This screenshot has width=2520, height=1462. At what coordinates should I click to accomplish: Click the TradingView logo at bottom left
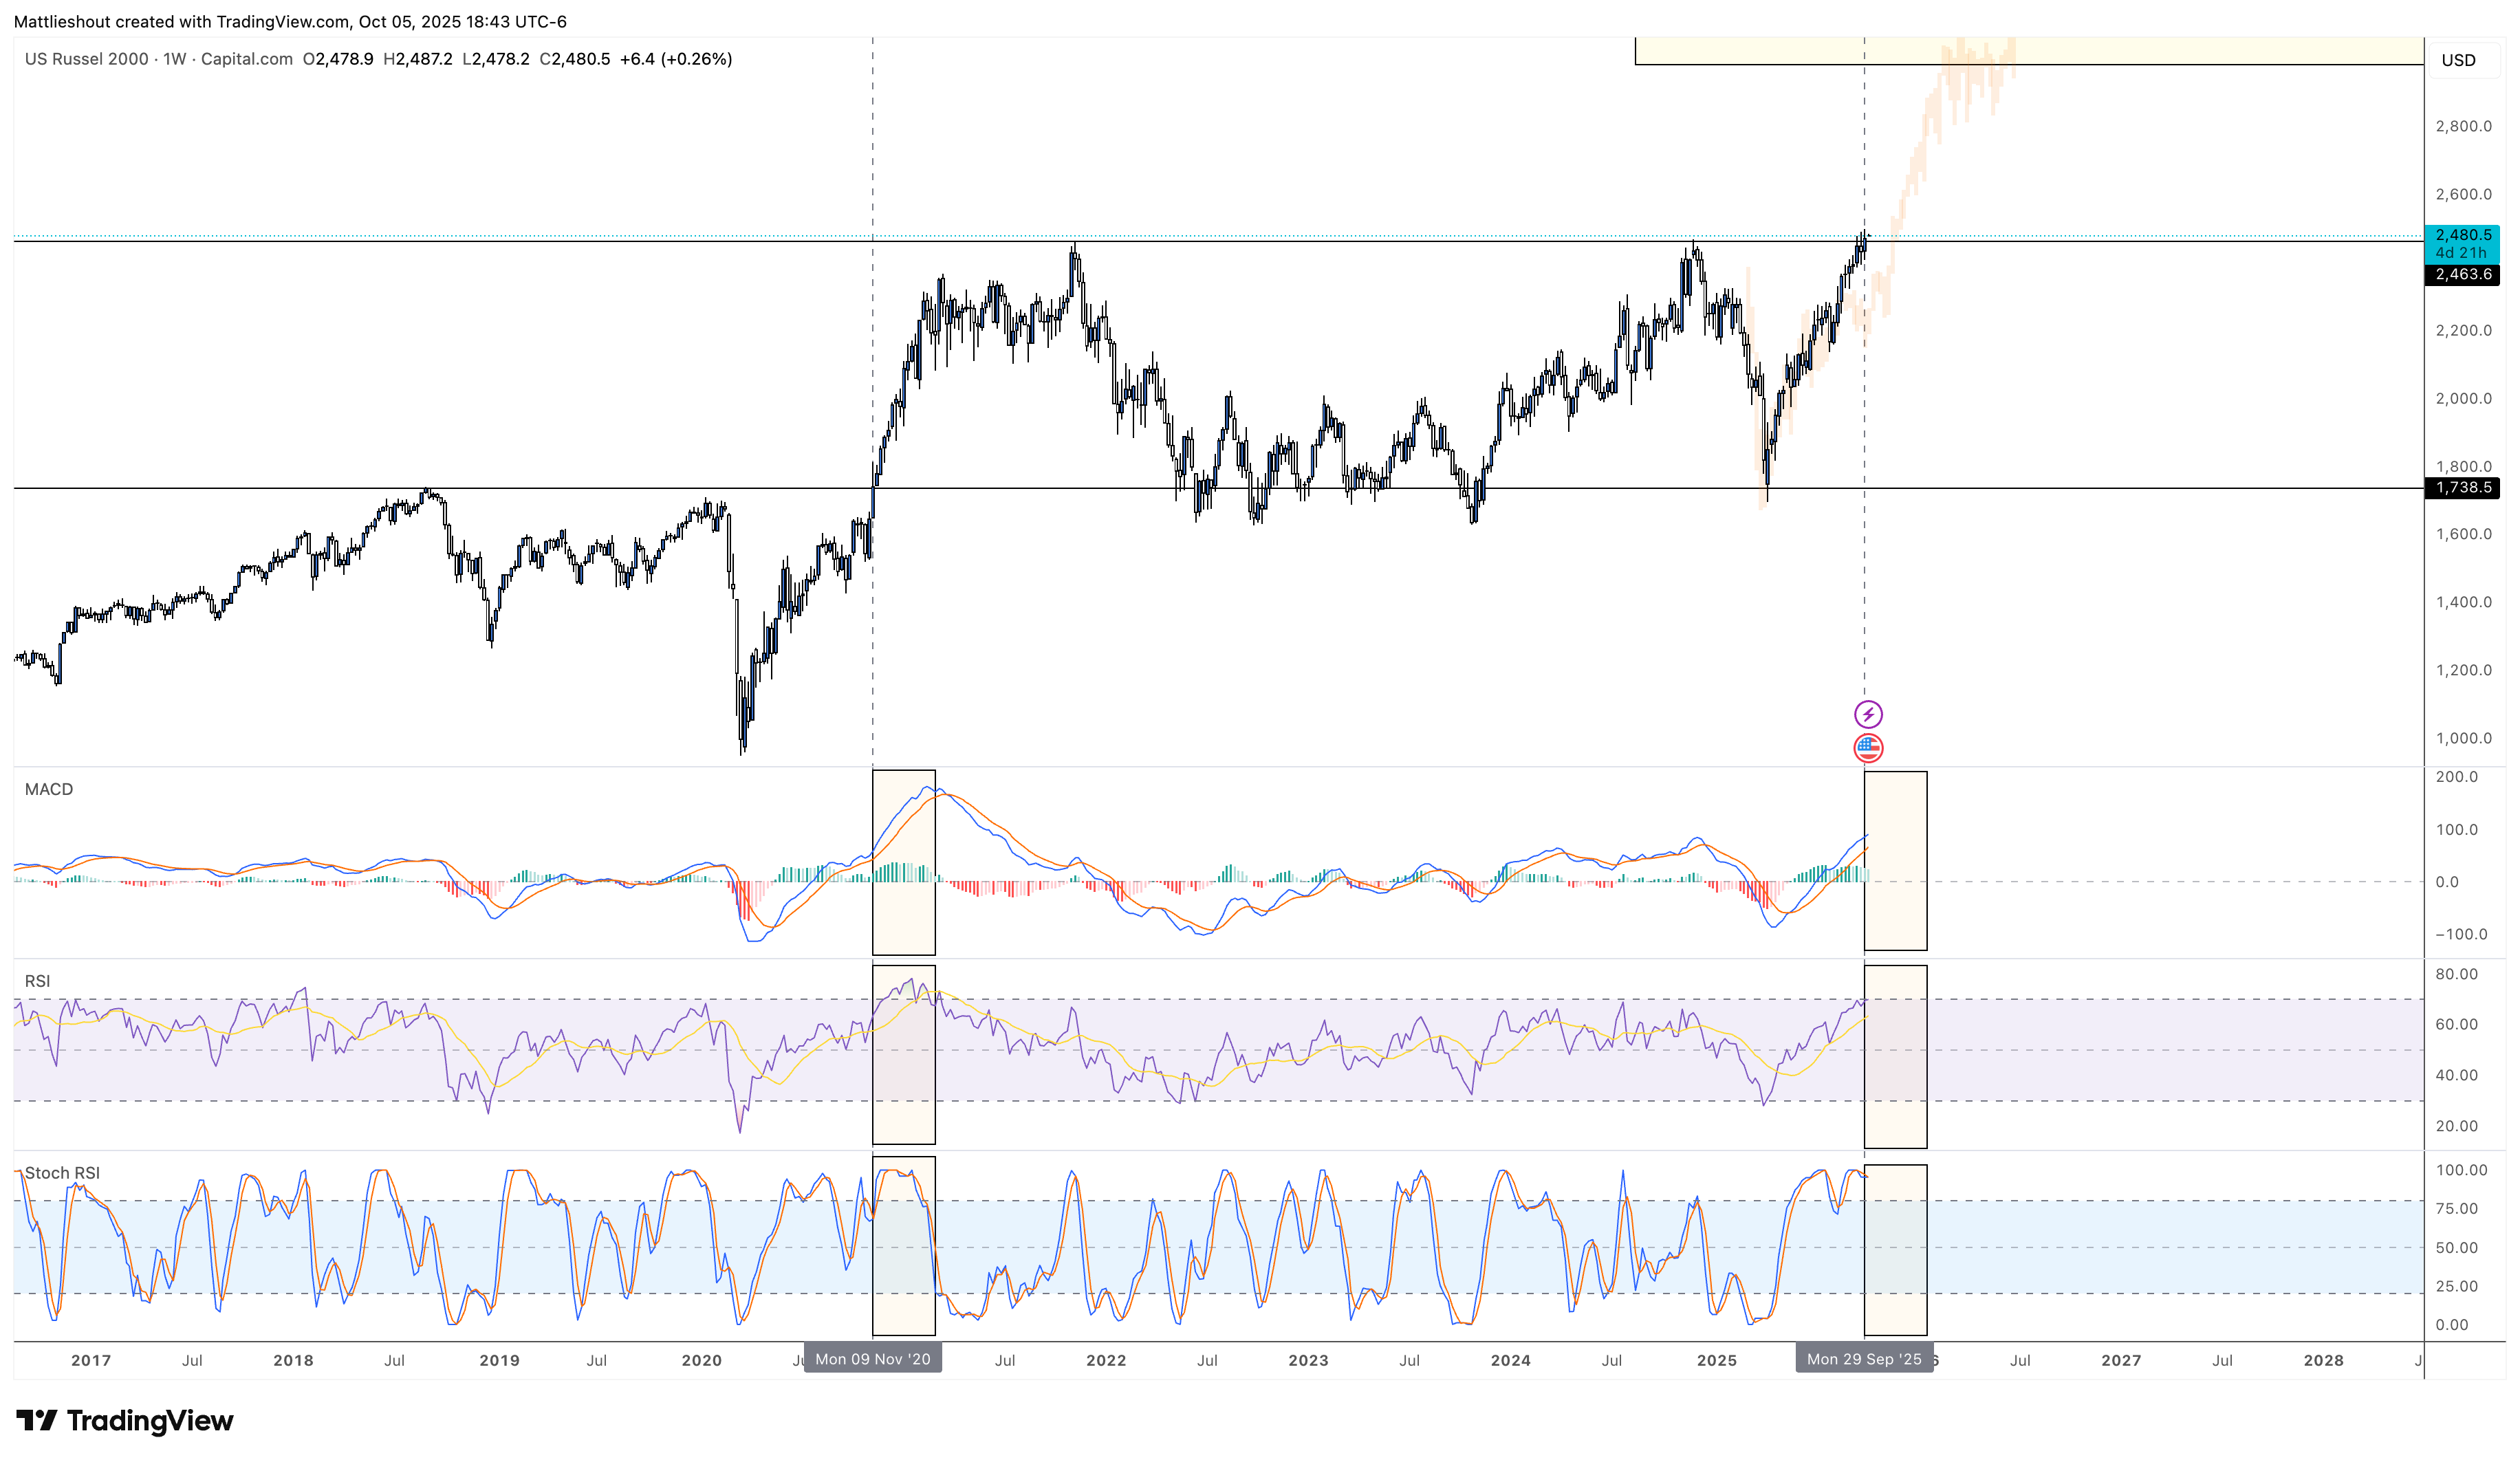tap(124, 1420)
